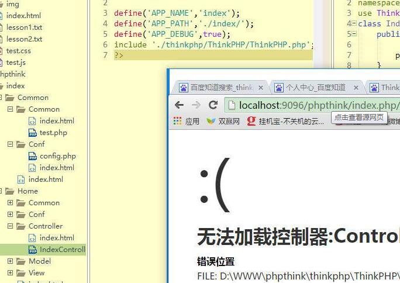Select the index folder in tree

pos(15,86)
